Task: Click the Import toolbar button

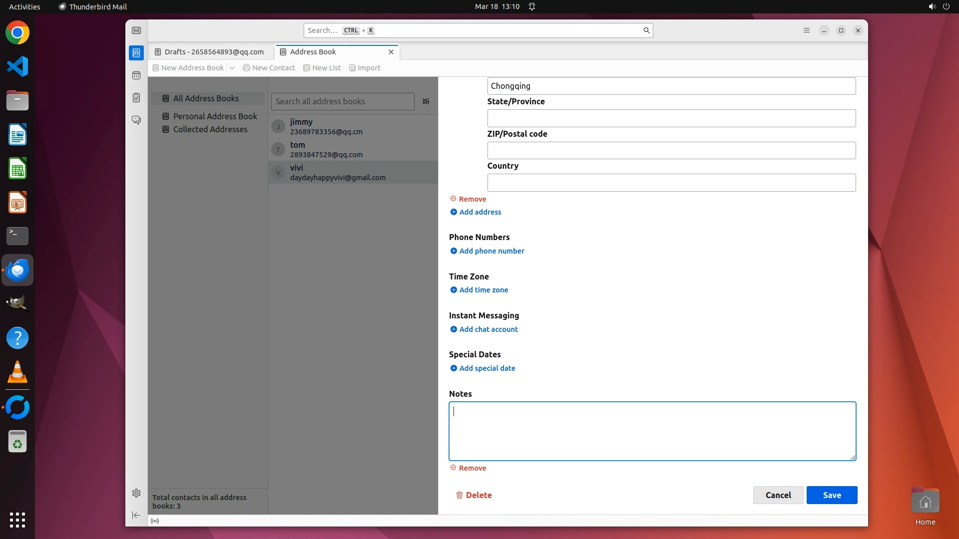Action: click(365, 68)
